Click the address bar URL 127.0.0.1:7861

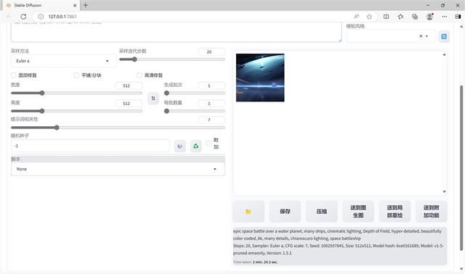pyautogui.click(x=62, y=17)
